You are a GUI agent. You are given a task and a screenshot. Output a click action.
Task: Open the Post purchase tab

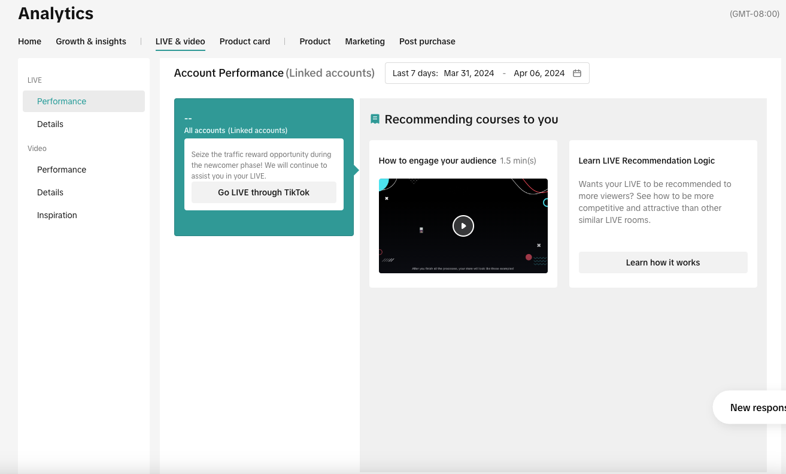(x=427, y=41)
